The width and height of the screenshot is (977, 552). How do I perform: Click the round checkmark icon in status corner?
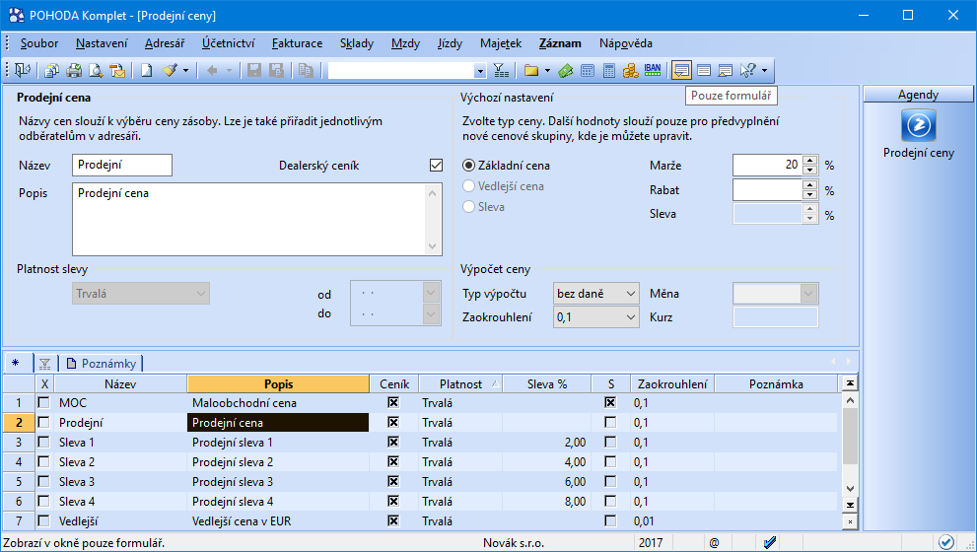[x=945, y=543]
